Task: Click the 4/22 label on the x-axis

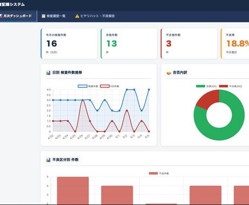Action: click(51, 137)
